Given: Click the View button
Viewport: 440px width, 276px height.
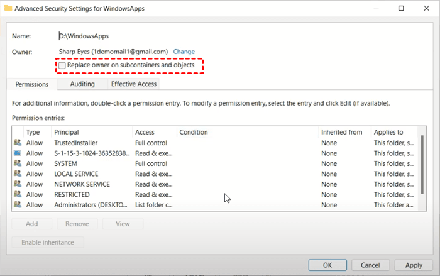Looking at the screenshot, I should pos(123,224).
